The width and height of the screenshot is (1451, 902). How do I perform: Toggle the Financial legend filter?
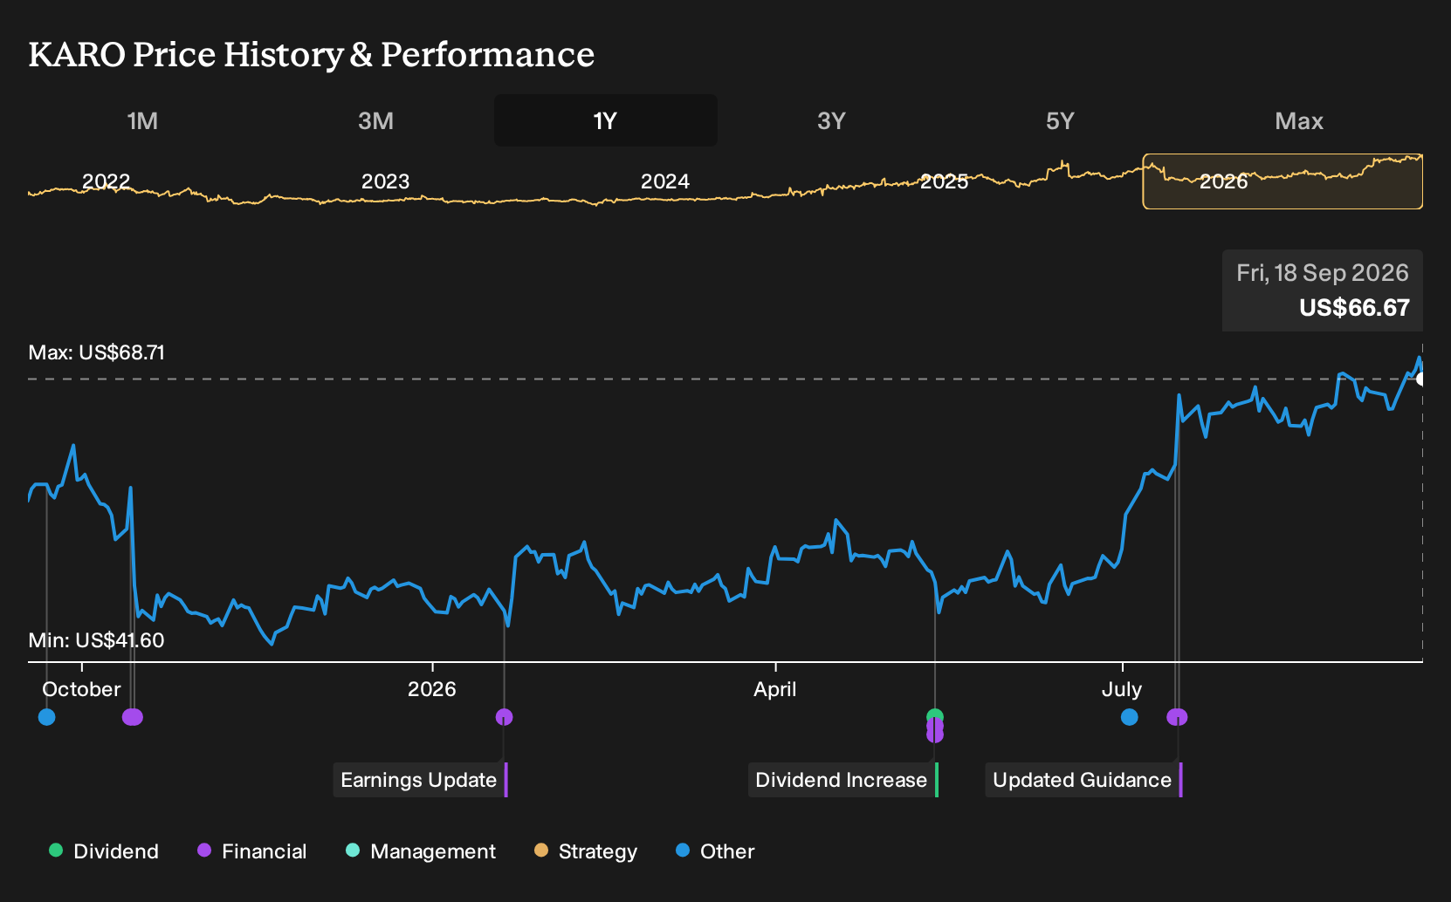pyautogui.click(x=251, y=851)
